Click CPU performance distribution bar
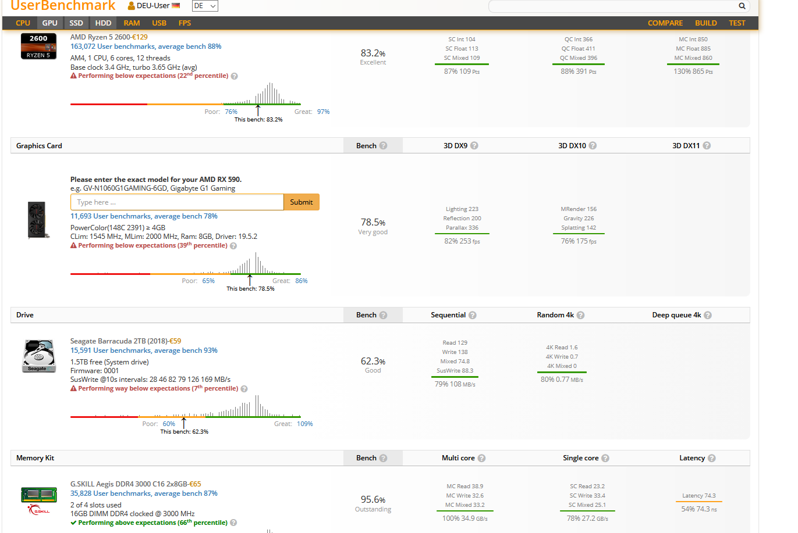Screen dimensions: 798x533 pyautogui.click(x=186, y=104)
